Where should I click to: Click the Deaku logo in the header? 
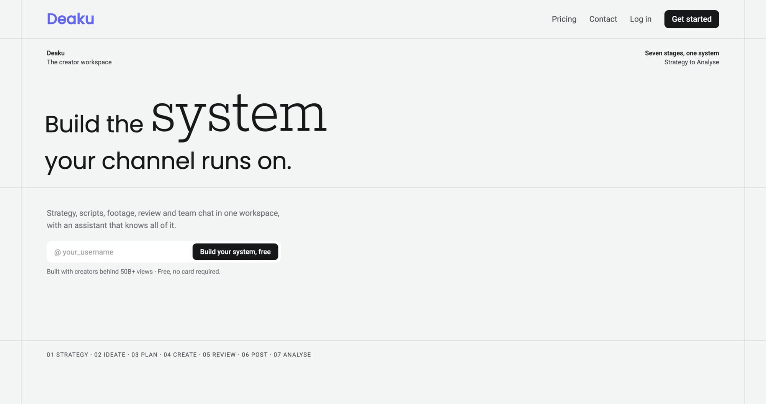[70, 19]
